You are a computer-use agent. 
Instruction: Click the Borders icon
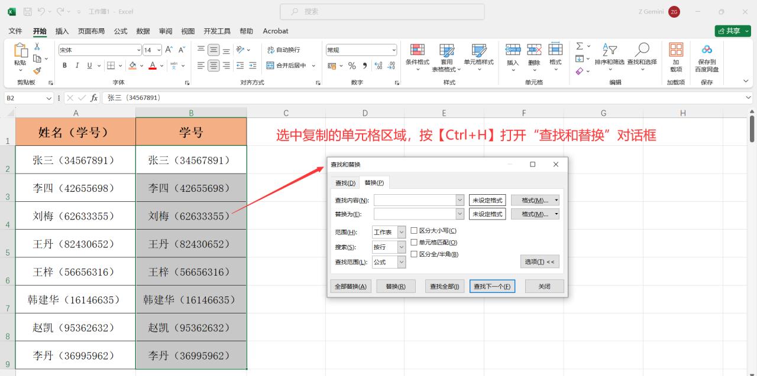click(111, 66)
